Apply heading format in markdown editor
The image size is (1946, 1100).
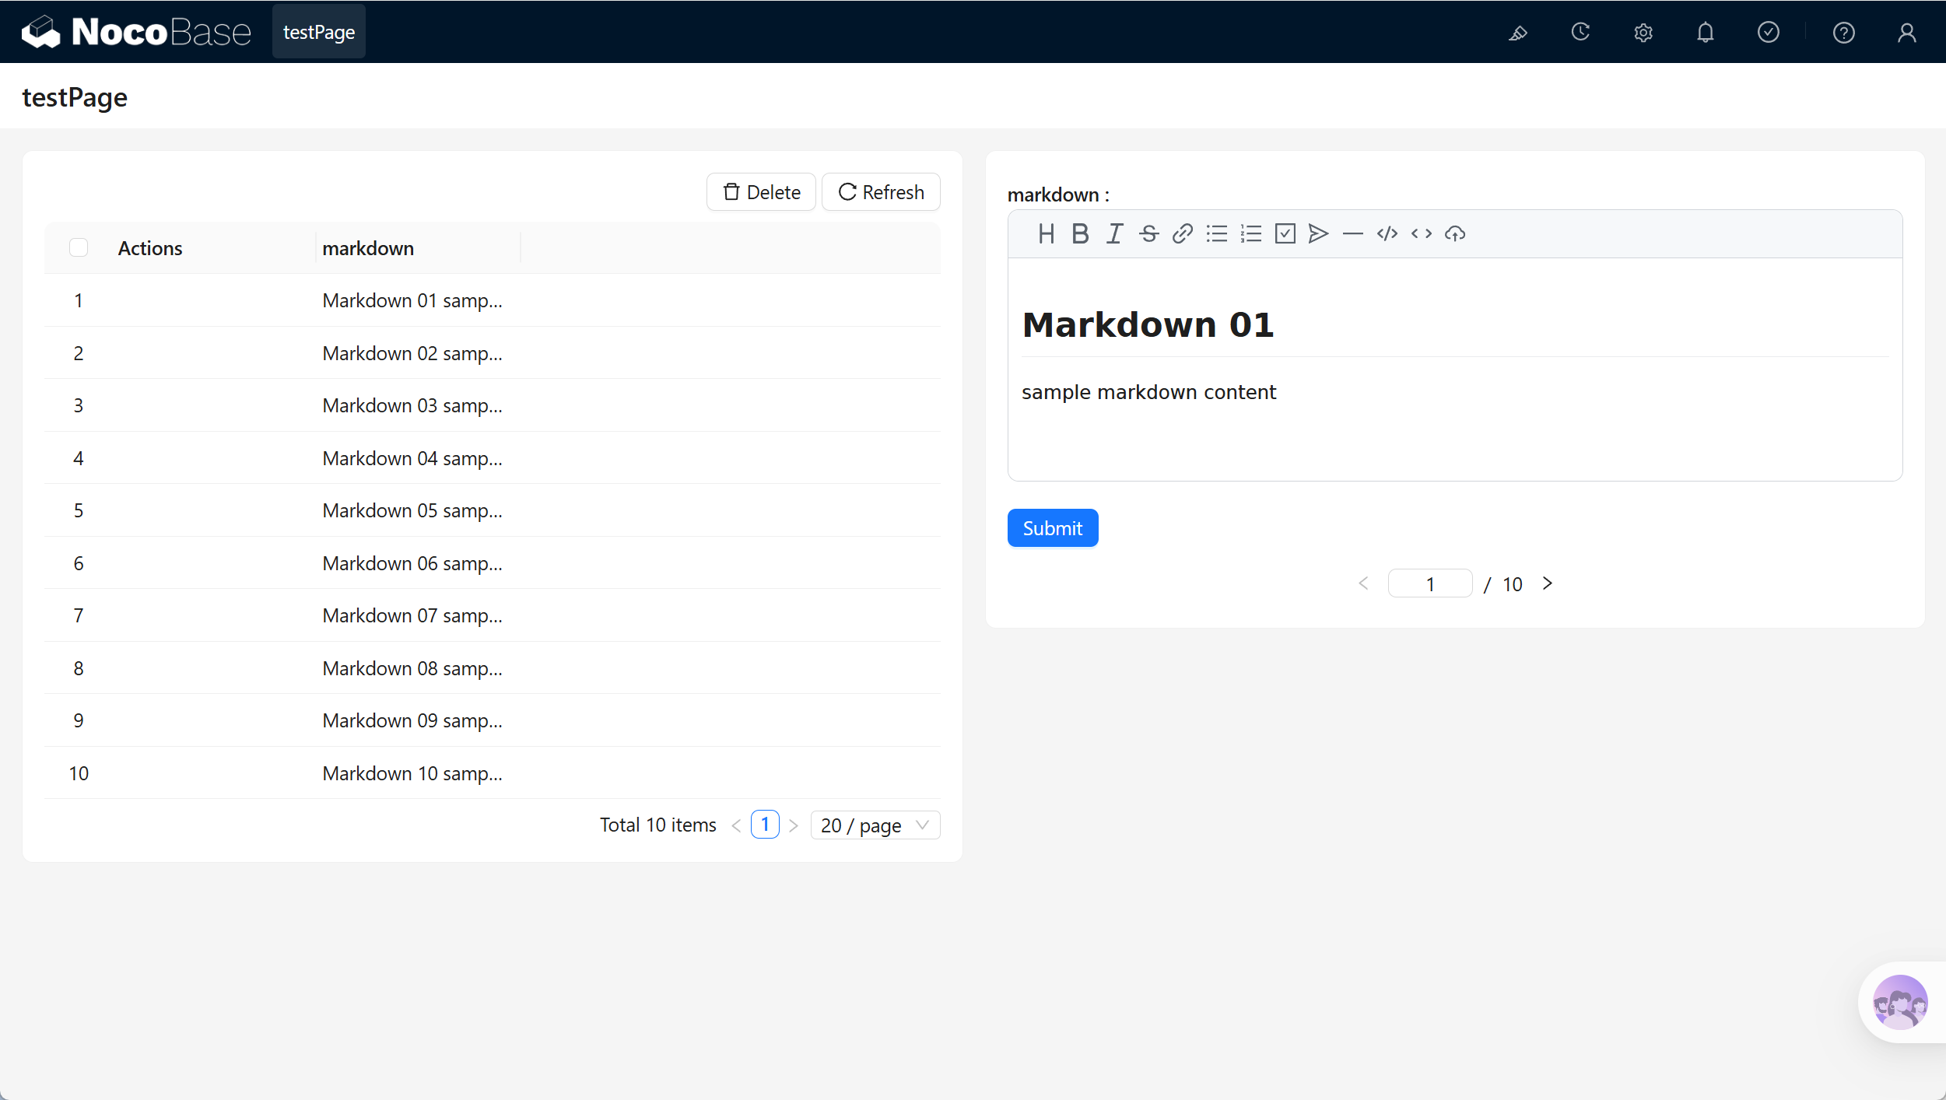coord(1046,233)
